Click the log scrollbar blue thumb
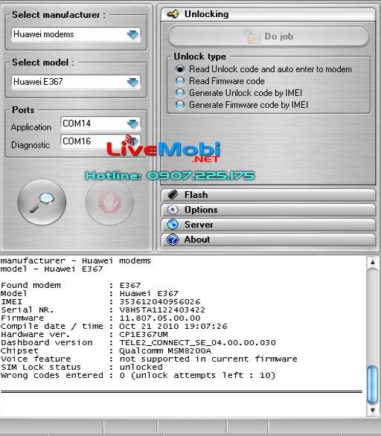This screenshot has width=381, height=436. pos(372,385)
